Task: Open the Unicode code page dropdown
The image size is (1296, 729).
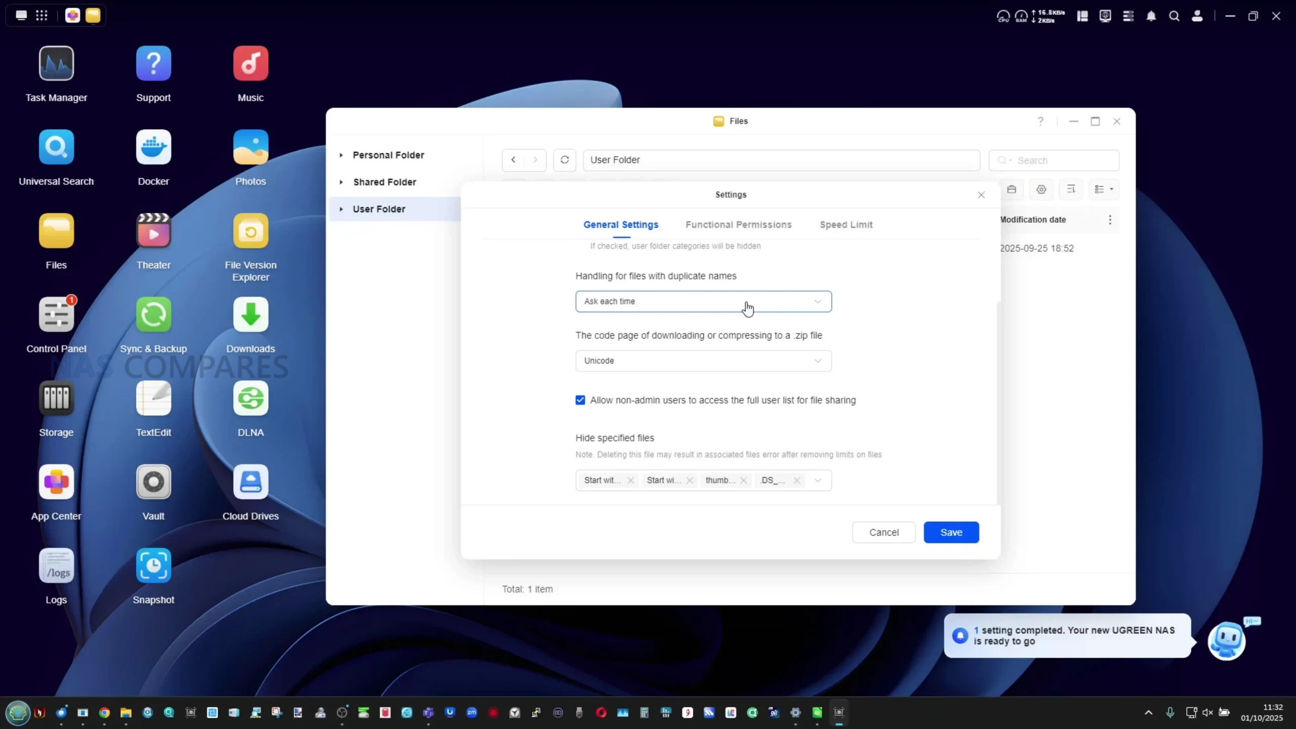Action: [703, 361]
